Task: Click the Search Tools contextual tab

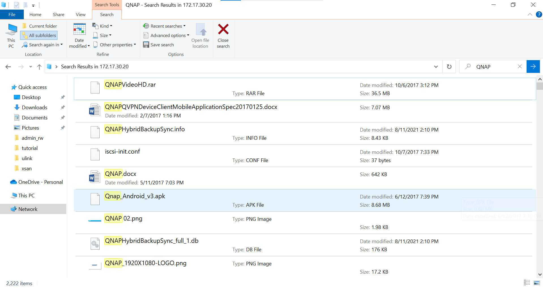Action: pos(107,5)
